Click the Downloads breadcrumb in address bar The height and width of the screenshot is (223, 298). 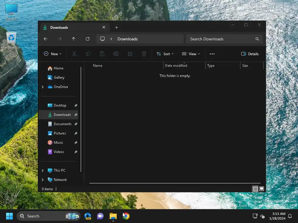point(127,39)
